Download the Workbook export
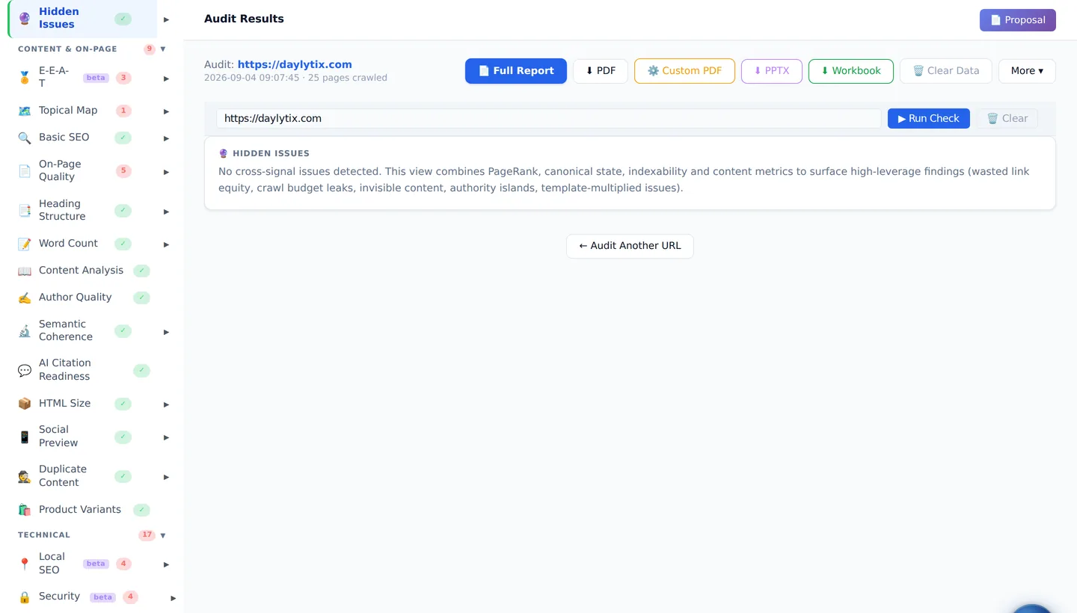Image resolution: width=1077 pixels, height=613 pixels. [851, 71]
